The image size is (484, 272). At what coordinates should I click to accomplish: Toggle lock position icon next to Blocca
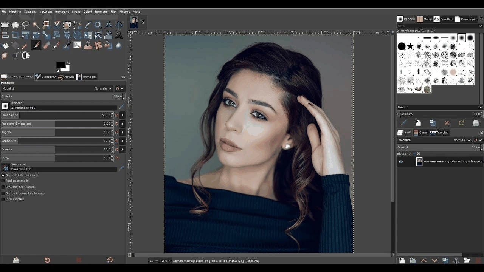point(414,154)
